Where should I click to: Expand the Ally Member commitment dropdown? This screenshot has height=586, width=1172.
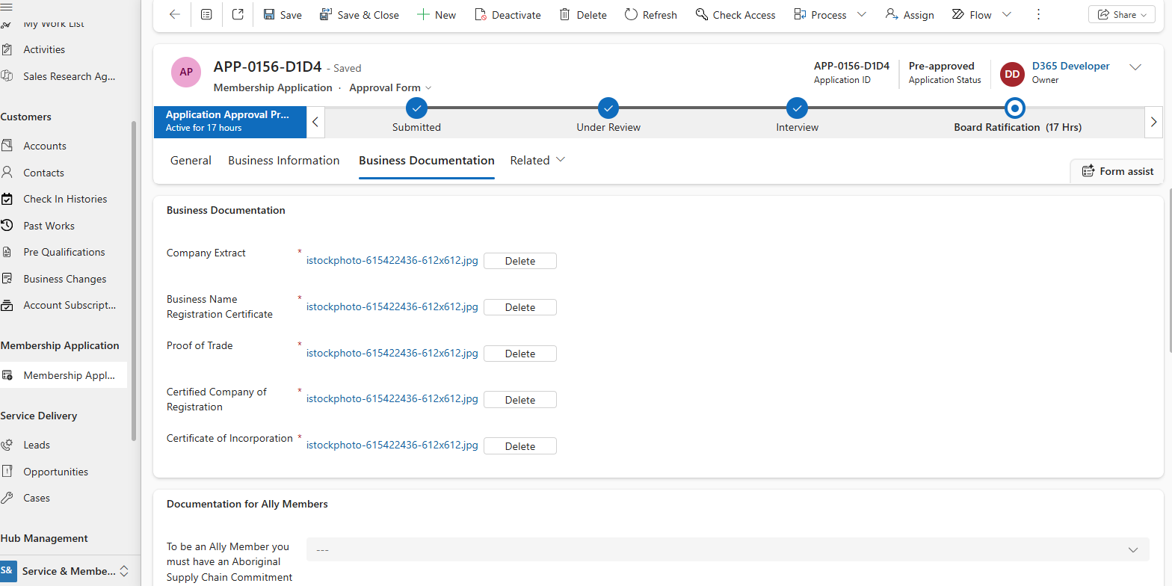tap(1132, 550)
